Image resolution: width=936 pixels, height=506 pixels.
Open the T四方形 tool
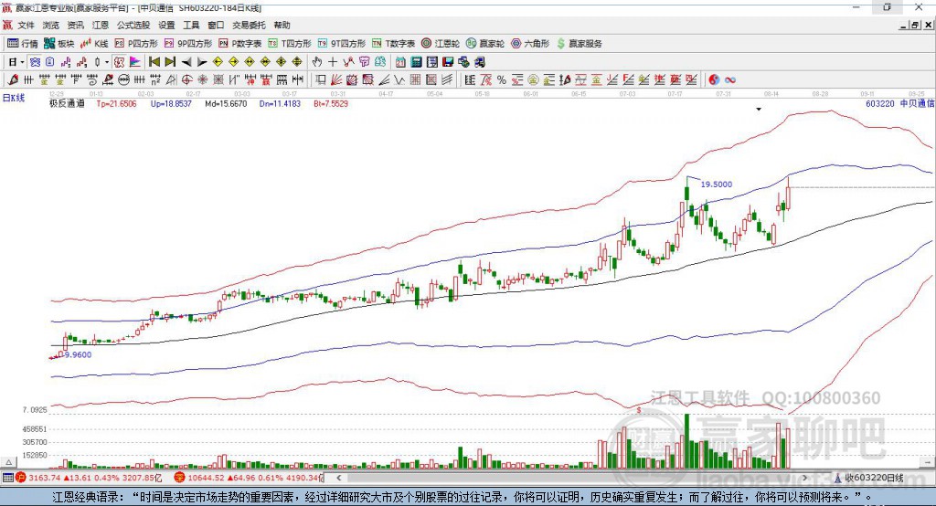(290, 44)
